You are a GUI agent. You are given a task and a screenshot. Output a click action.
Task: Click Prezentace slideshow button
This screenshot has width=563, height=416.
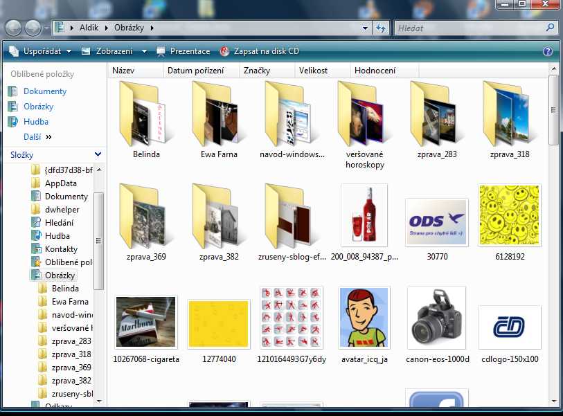tap(184, 51)
